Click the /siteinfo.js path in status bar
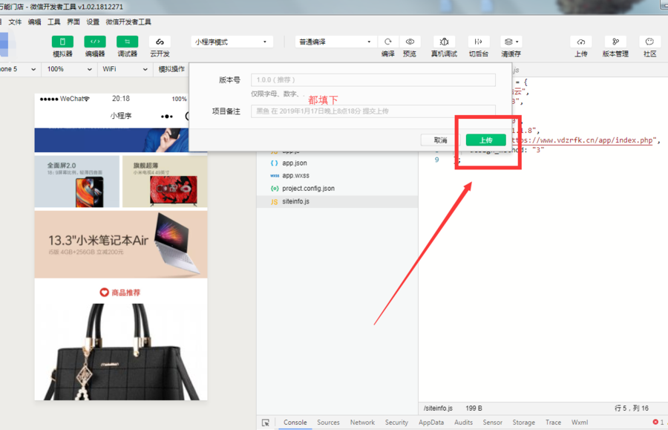Viewport: 668px width, 430px height. tap(438, 408)
